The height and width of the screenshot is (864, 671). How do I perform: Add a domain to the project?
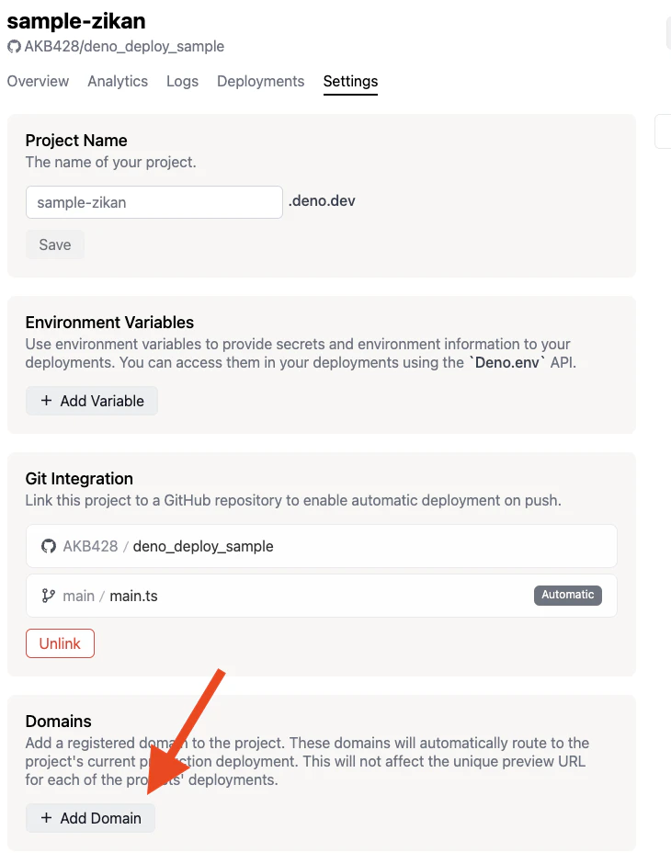tap(90, 818)
